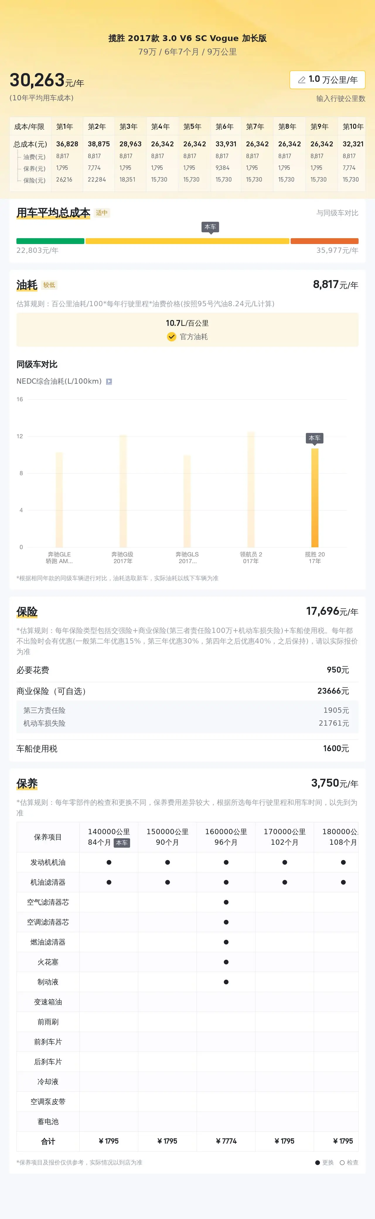
Task: Tap the 必要花费 950元 row
Action: pos(187,670)
